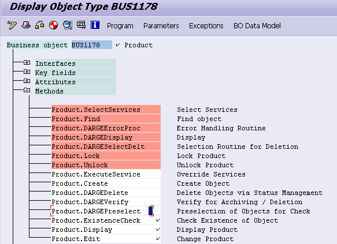Click the checkmark next to Product.ExistenceCheck
The height and width of the screenshot is (244, 337).
[158, 220]
